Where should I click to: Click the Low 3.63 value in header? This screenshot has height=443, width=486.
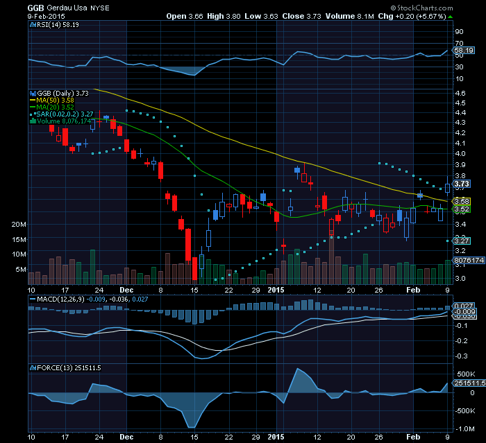[x=261, y=16]
